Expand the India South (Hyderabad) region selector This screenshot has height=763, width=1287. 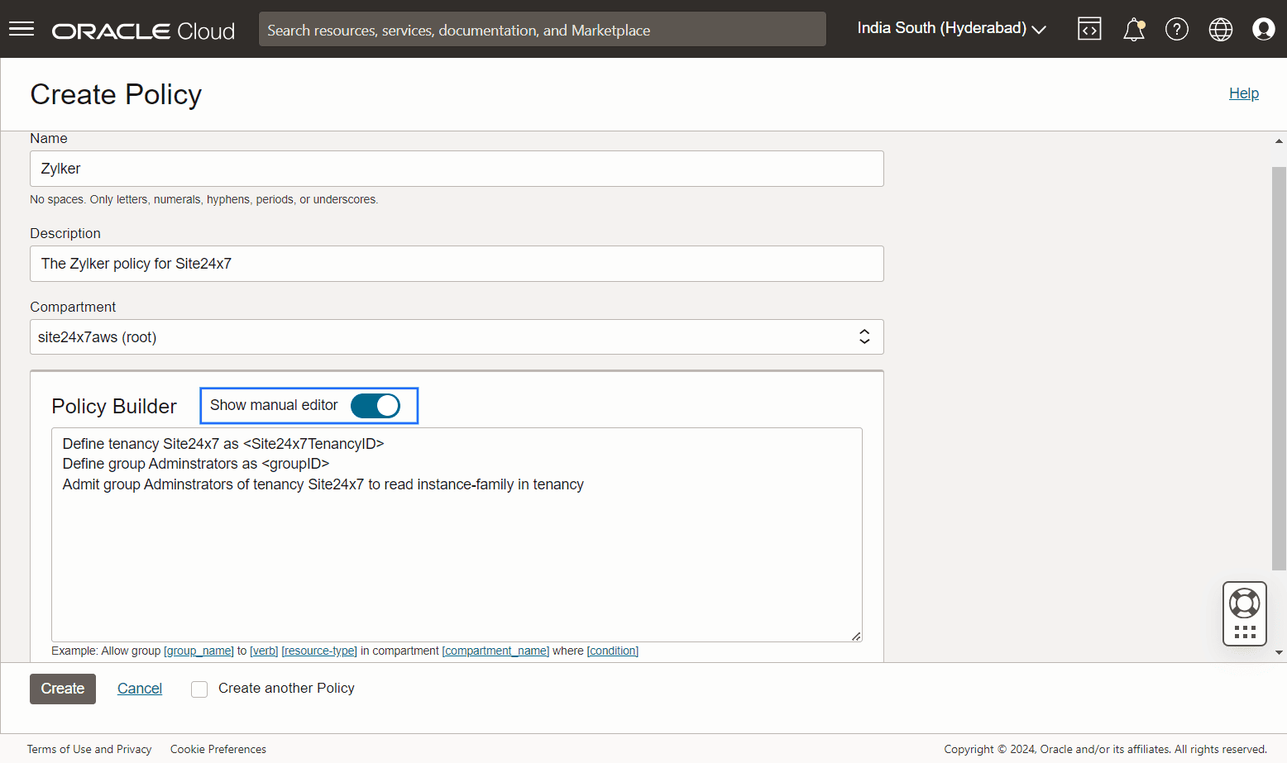click(951, 29)
